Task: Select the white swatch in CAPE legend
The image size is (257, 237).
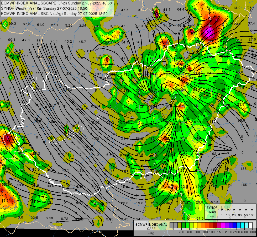Action: 250,225
